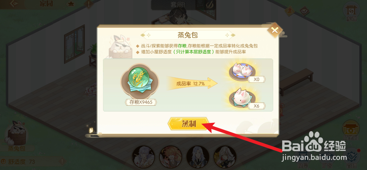Open the 扩容 expand capacity button
367x170 pixels.
pos(328,161)
